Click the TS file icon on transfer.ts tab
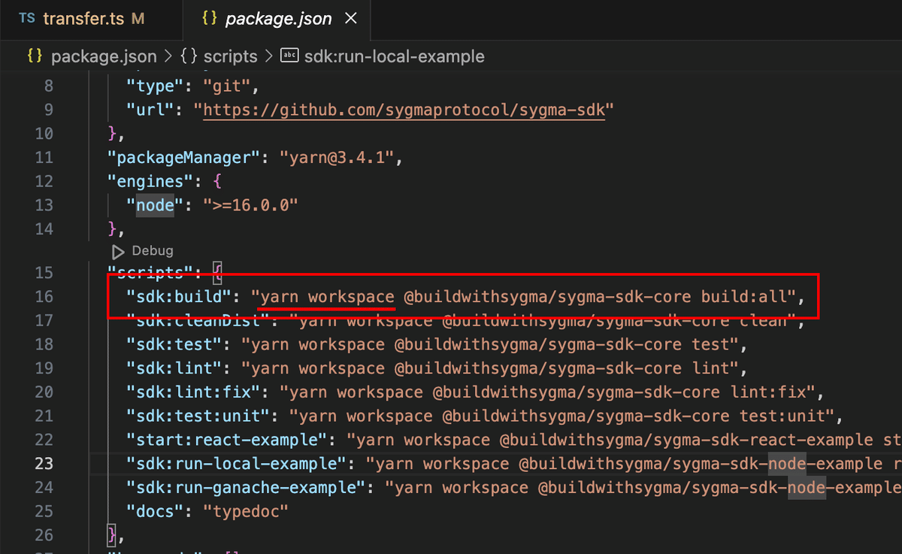The width and height of the screenshot is (902, 554). pos(27,19)
